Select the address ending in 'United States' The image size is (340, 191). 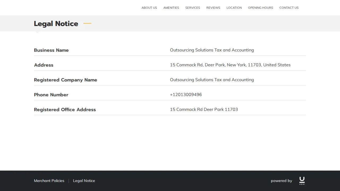(230, 65)
